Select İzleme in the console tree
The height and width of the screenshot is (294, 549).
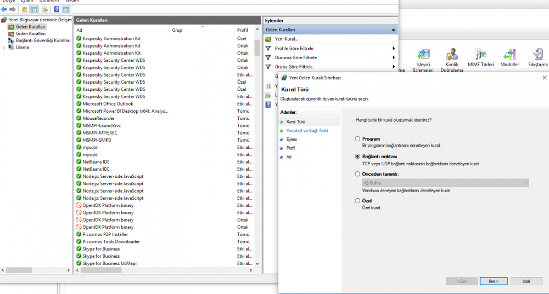point(23,48)
